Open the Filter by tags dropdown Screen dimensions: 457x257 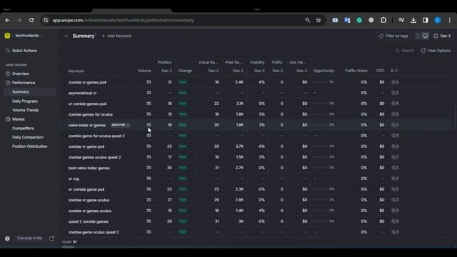click(394, 36)
